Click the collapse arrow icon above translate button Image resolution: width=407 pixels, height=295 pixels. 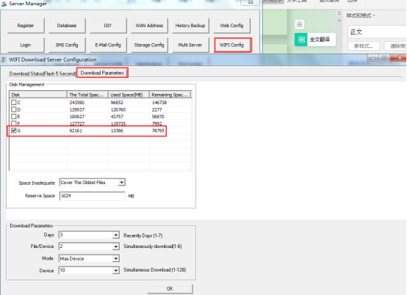[300, 24]
